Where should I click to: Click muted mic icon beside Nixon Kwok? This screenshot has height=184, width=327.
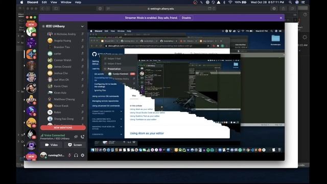(x=82, y=106)
